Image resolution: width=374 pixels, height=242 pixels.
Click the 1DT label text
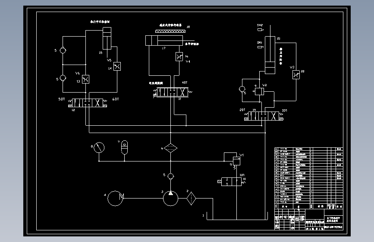point(242,175)
